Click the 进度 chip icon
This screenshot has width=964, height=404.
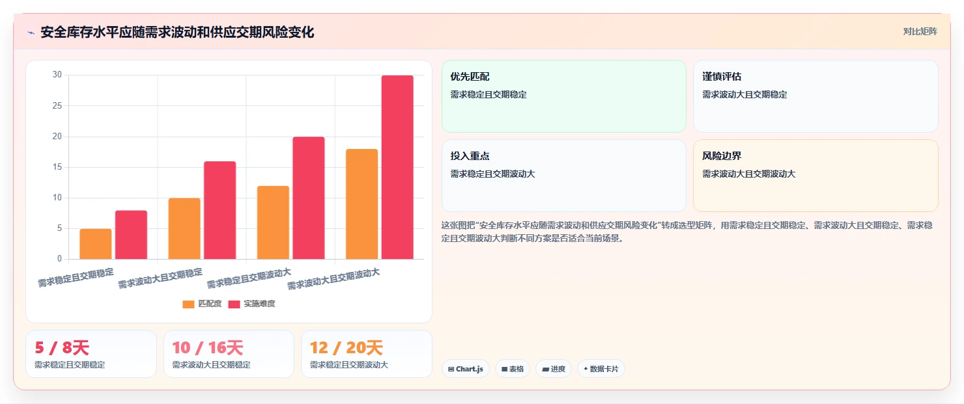(x=545, y=369)
